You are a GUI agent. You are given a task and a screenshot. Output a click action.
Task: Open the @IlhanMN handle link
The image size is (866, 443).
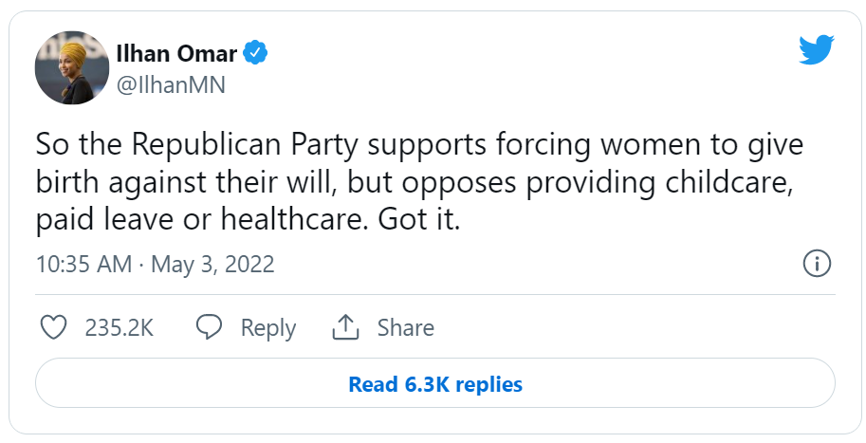[172, 85]
